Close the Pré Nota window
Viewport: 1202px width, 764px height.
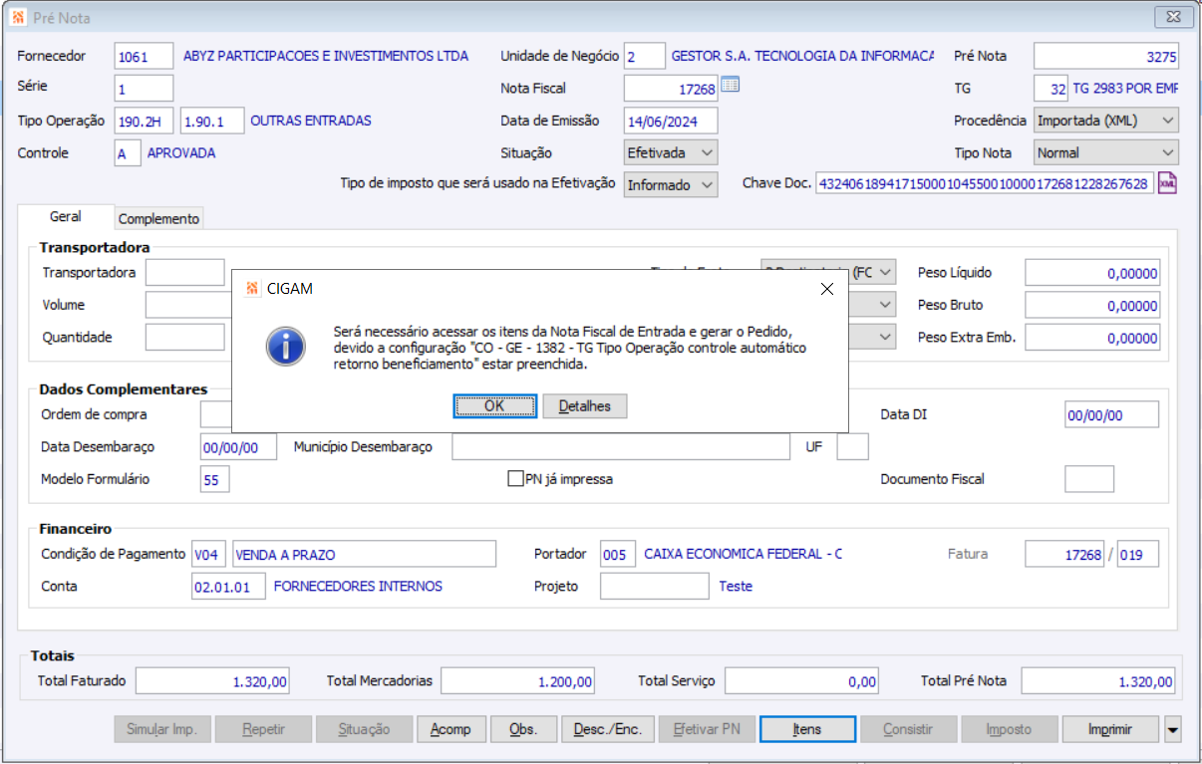(1174, 16)
